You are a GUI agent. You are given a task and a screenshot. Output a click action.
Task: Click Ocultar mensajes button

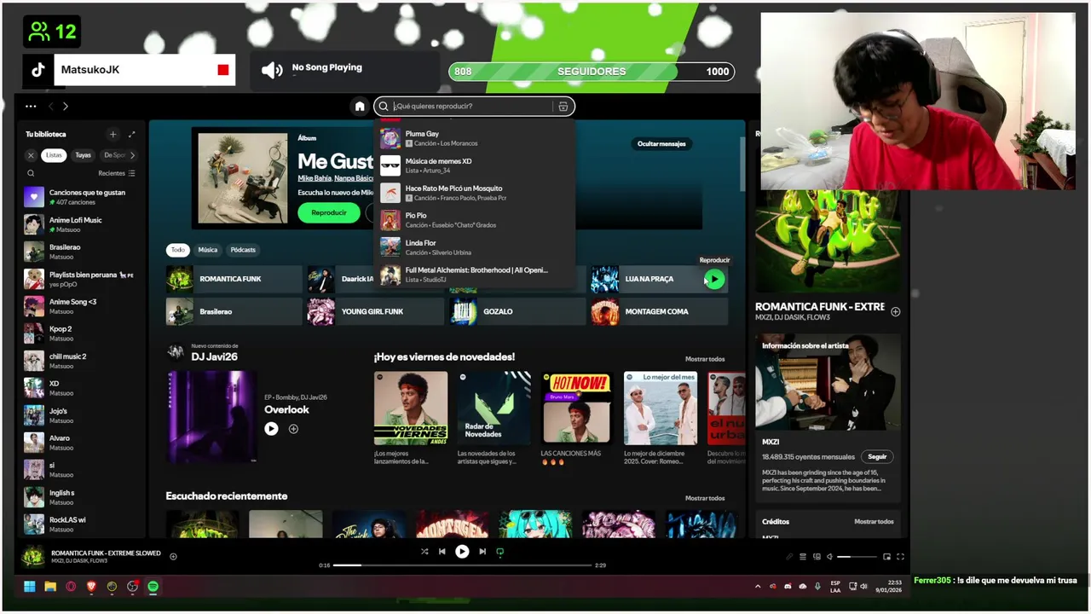click(661, 144)
